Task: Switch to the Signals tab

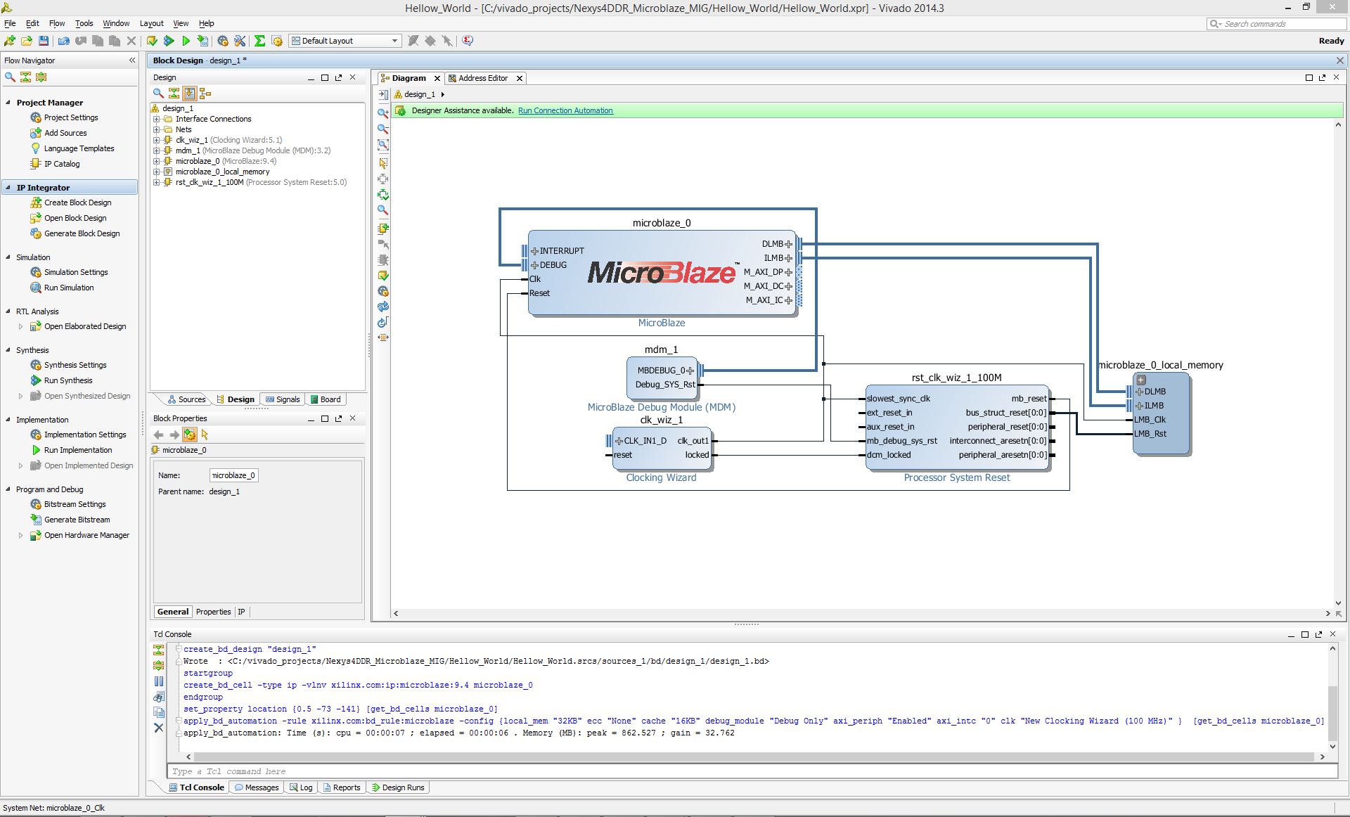Action: tap(283, 399)
